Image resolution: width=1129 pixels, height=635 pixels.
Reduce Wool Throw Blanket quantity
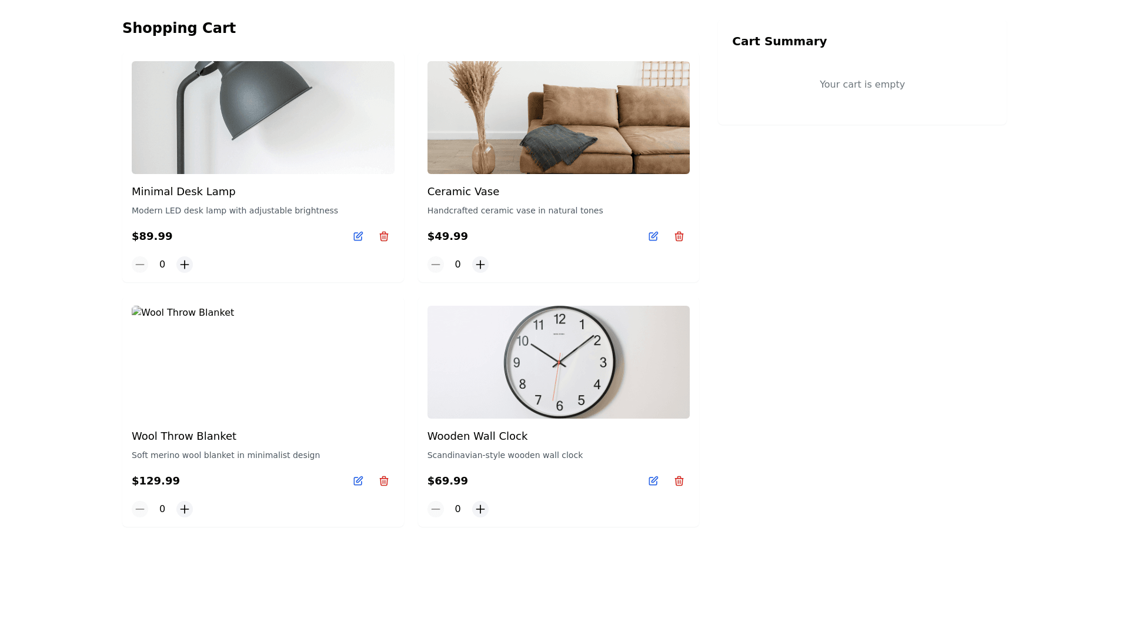tap(140, 509)
